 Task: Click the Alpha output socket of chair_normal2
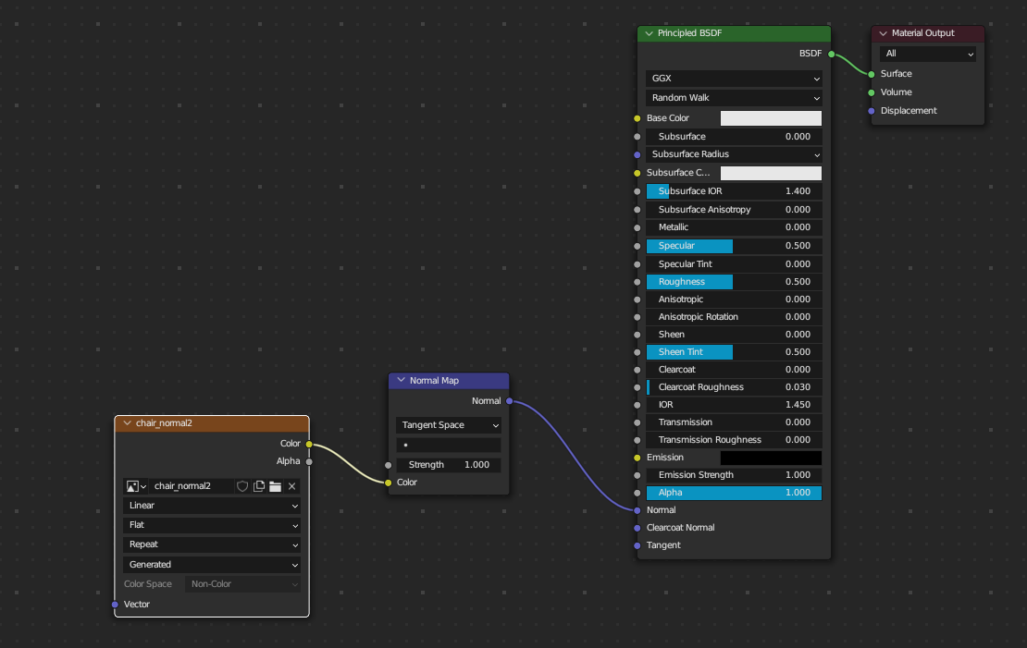(x=309, y=461)
